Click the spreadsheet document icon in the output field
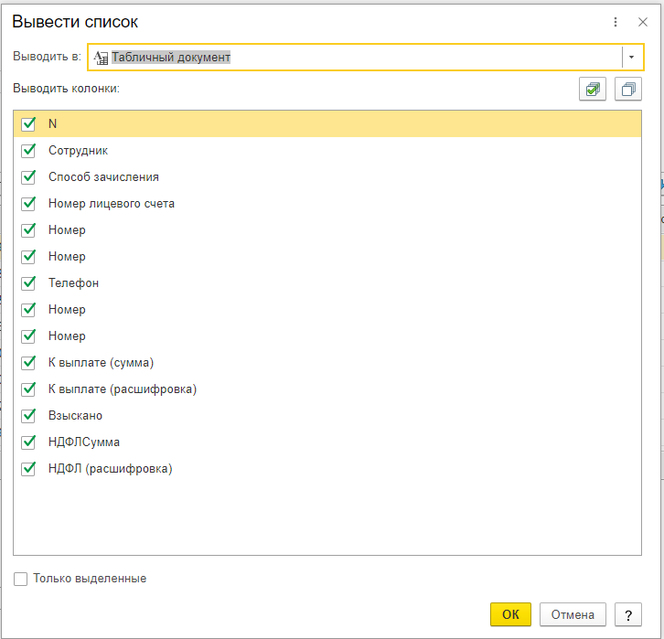 (101, 57)
